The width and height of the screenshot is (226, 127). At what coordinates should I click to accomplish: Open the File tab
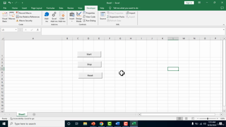coord(5,8)
